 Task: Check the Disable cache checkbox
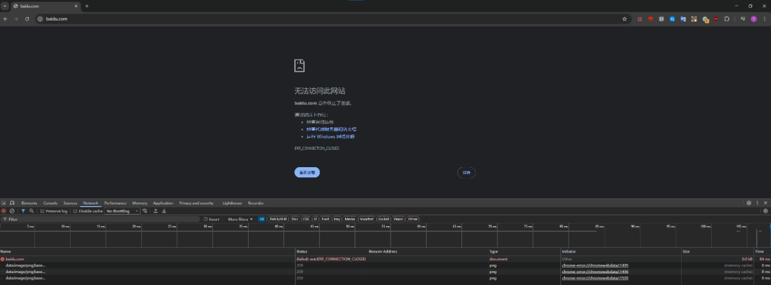(75, 211)
